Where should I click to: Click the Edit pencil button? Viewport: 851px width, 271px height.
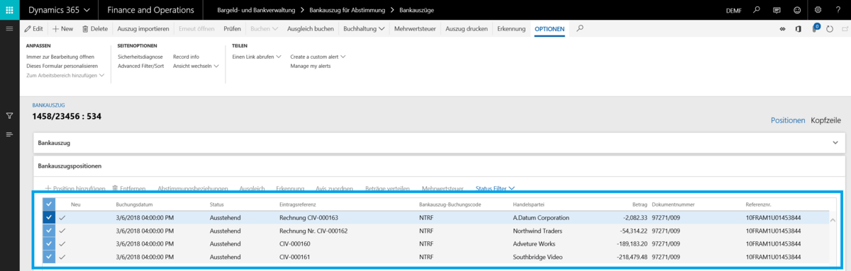[x=33, y=28]
